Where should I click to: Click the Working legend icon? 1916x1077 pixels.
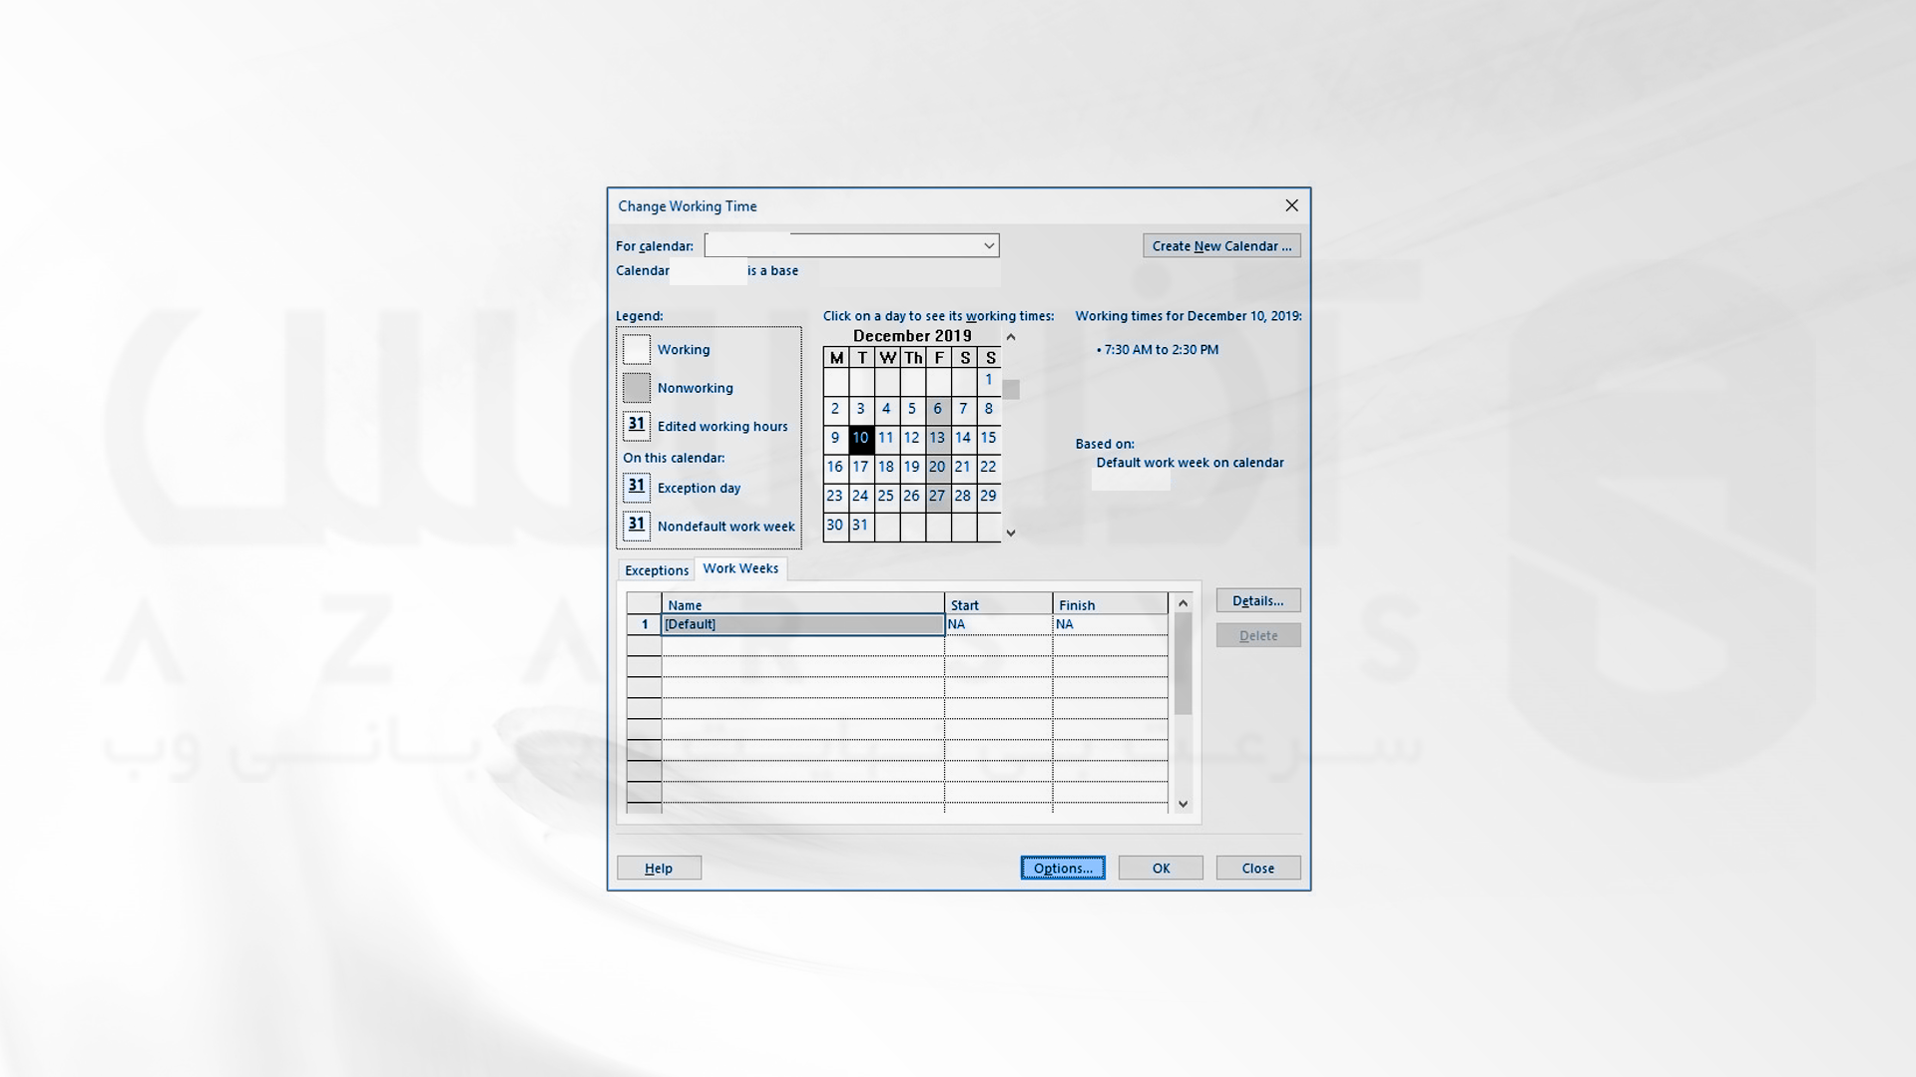coord(637,348)
